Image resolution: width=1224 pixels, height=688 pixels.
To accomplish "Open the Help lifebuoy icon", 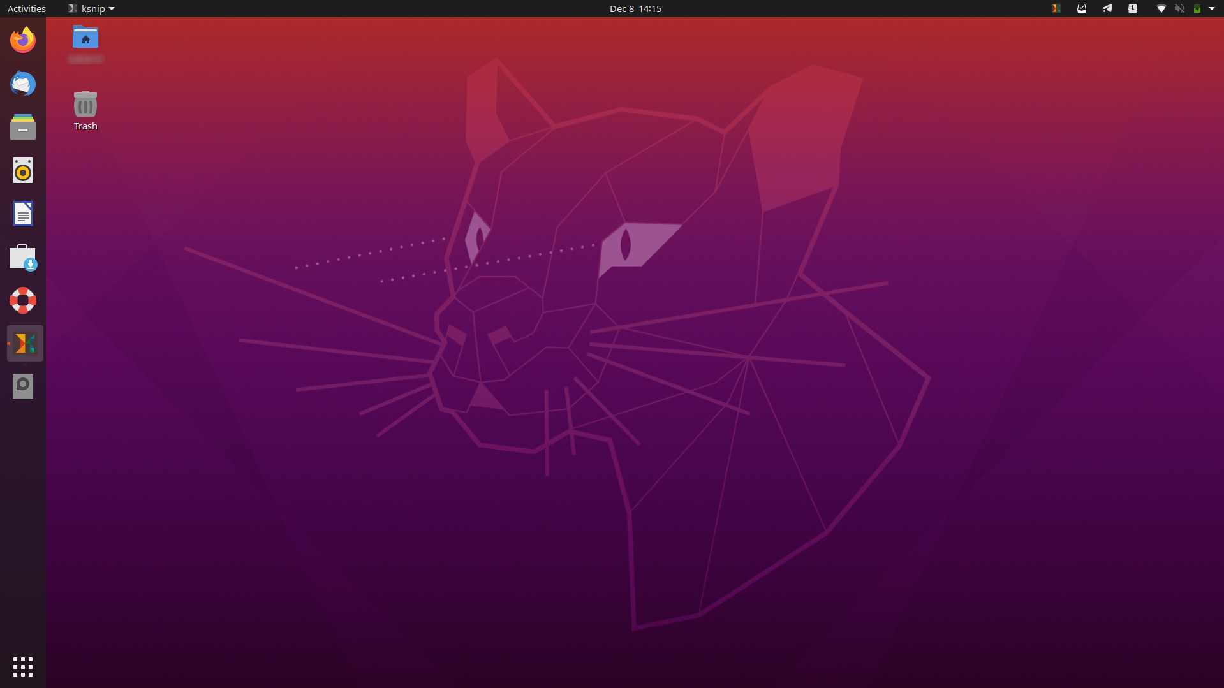I will click(x=23, y=300).
